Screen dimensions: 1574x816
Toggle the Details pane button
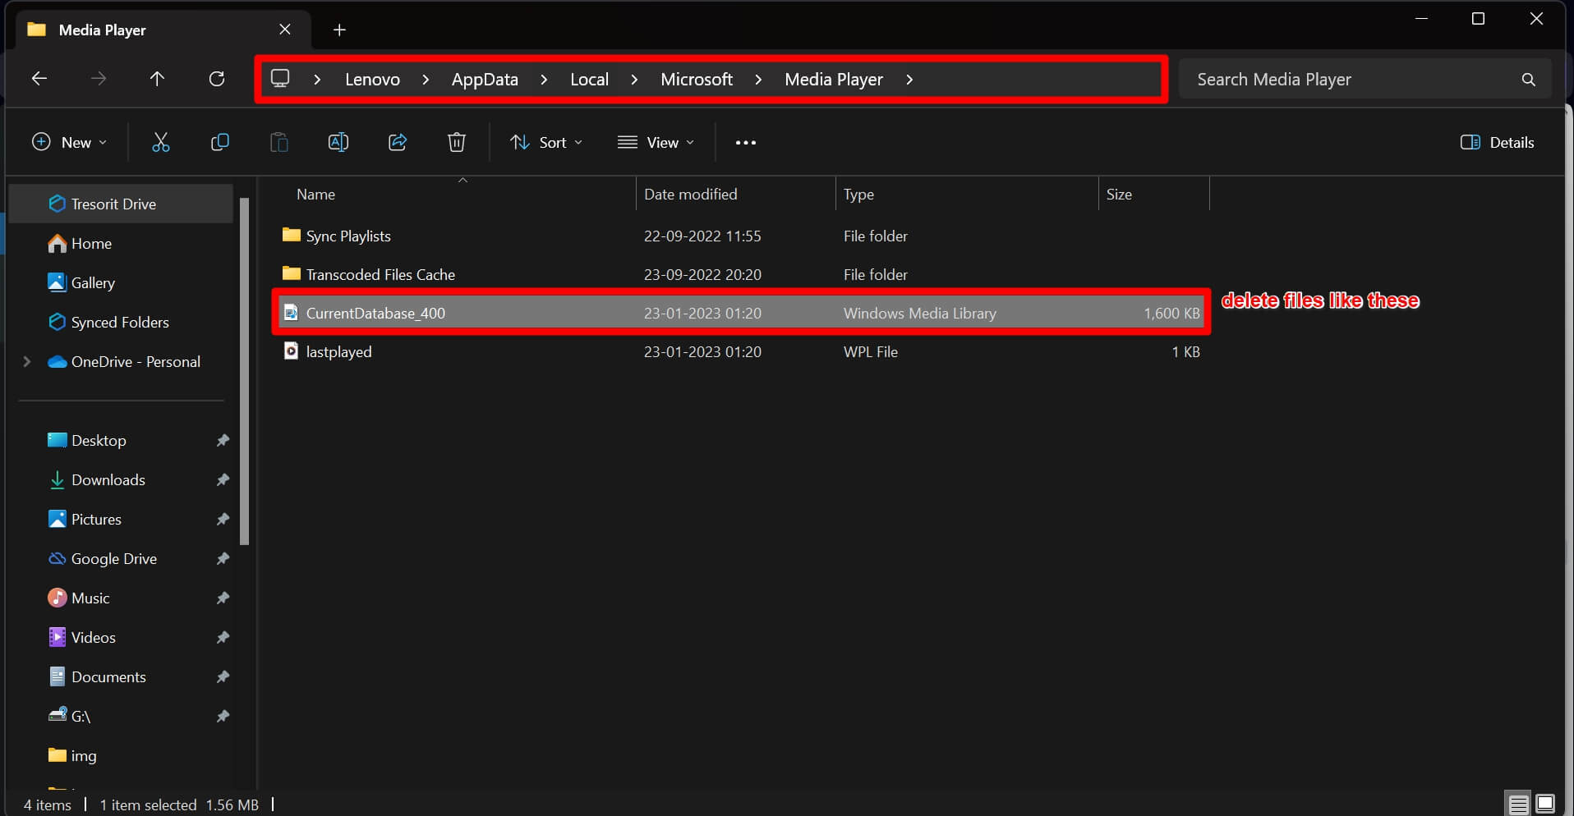click(x=1497, y=142)
